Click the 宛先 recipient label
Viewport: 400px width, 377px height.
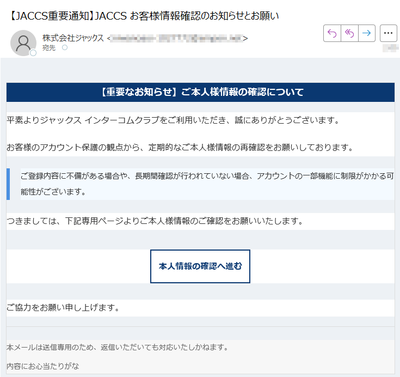49,48
